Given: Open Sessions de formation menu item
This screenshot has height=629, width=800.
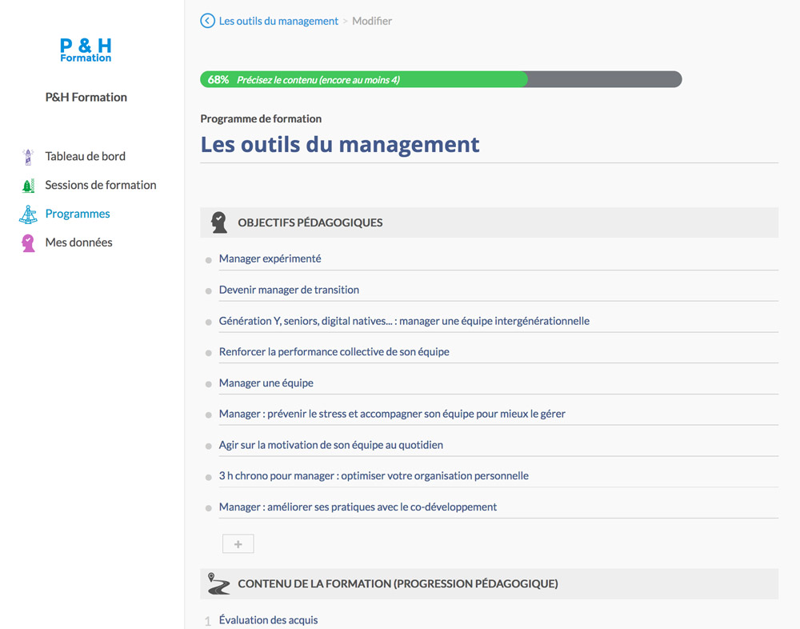Looking at the screenshot, I should pyautogui.click(x=100, y=186).
